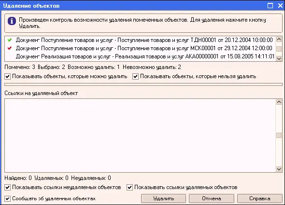Click the up arrow of the documents list scrollbar
This screenshot has width=285, height=205.
tap(279, 39)
